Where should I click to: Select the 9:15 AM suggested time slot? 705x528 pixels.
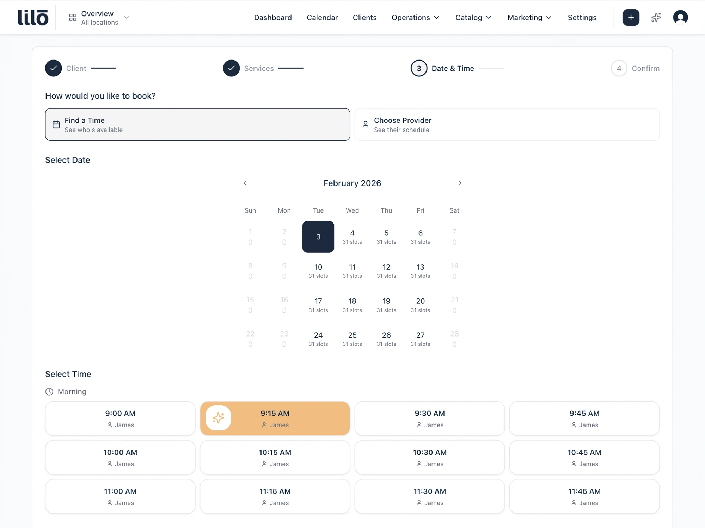tap(275, 419)
